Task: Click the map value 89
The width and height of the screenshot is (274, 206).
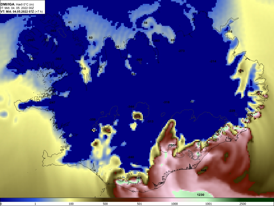Action: point(133,74)
